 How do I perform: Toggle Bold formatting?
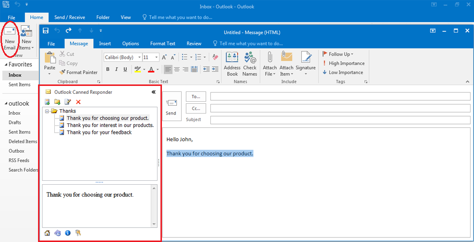point(108,69)
